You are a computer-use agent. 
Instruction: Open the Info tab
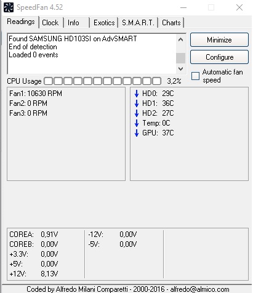pyautogui.click(x=76, y=23)
